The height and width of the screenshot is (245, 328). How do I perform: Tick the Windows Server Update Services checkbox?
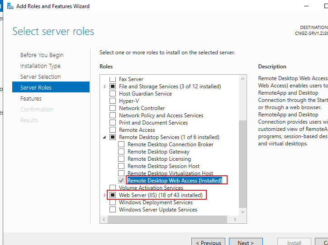click(113, 209)
